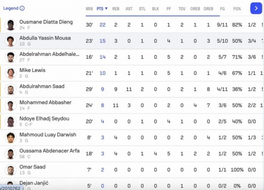Sort the table by AST header
This screenshot has width=264, height=190.
pos(129,9)
